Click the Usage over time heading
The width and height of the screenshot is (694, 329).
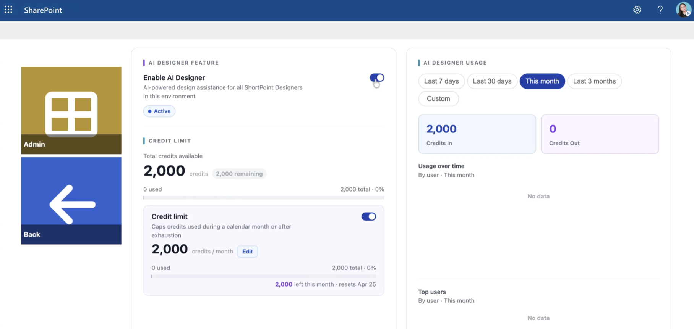click(441, 166)
